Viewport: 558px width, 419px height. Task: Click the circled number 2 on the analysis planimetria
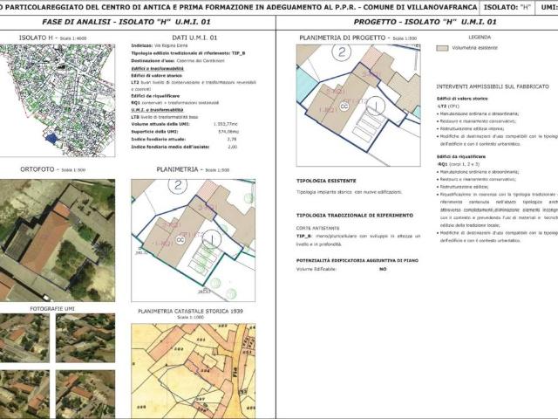point(178,185)
